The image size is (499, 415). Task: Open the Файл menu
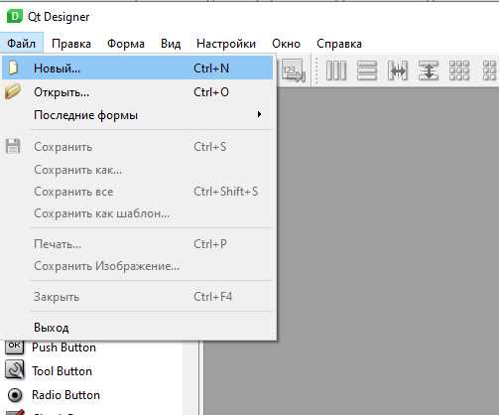[x=22, y=43]
